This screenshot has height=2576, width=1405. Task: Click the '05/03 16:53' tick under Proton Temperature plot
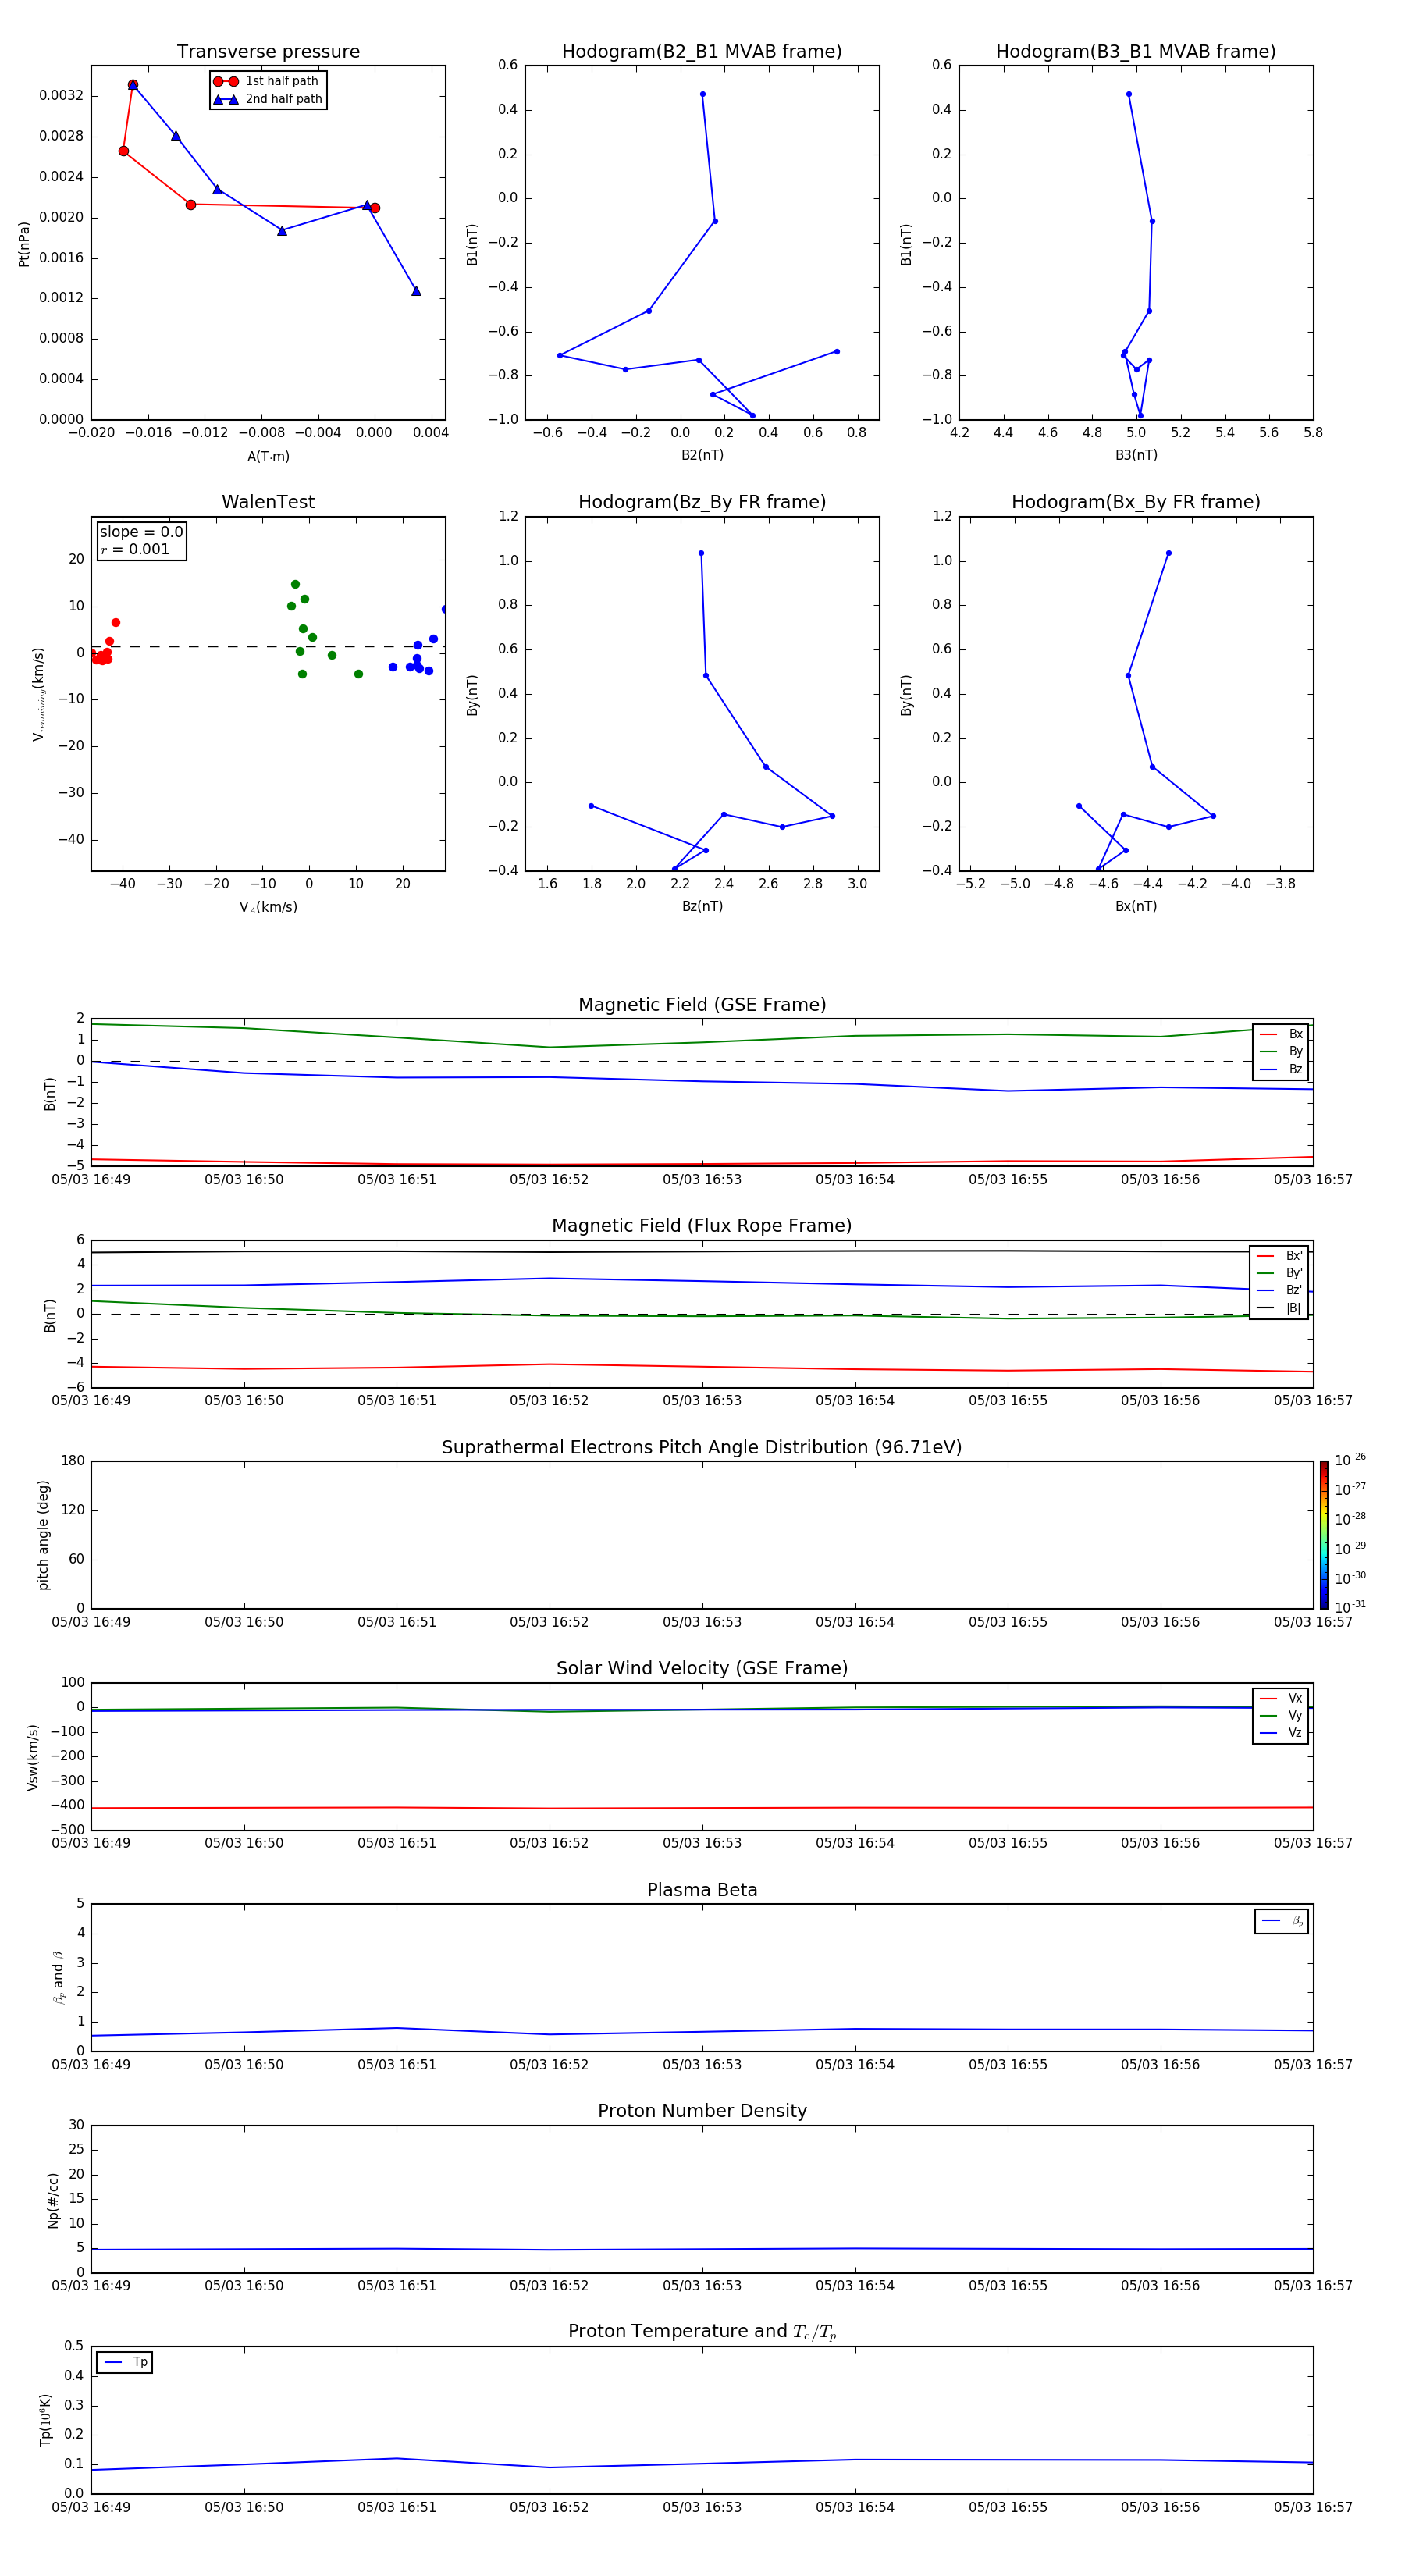[x=702, y=2507]
